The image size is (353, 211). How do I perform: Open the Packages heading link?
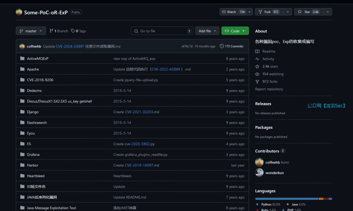point(264,127)
